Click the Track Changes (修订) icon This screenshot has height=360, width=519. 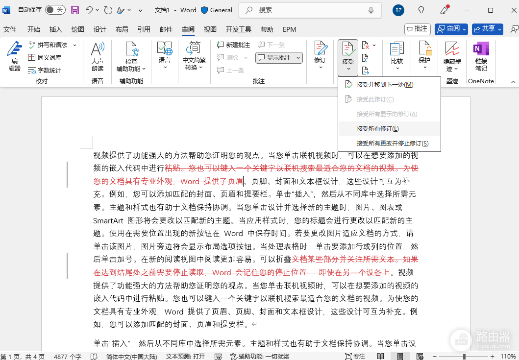click(x=320, y=48)
